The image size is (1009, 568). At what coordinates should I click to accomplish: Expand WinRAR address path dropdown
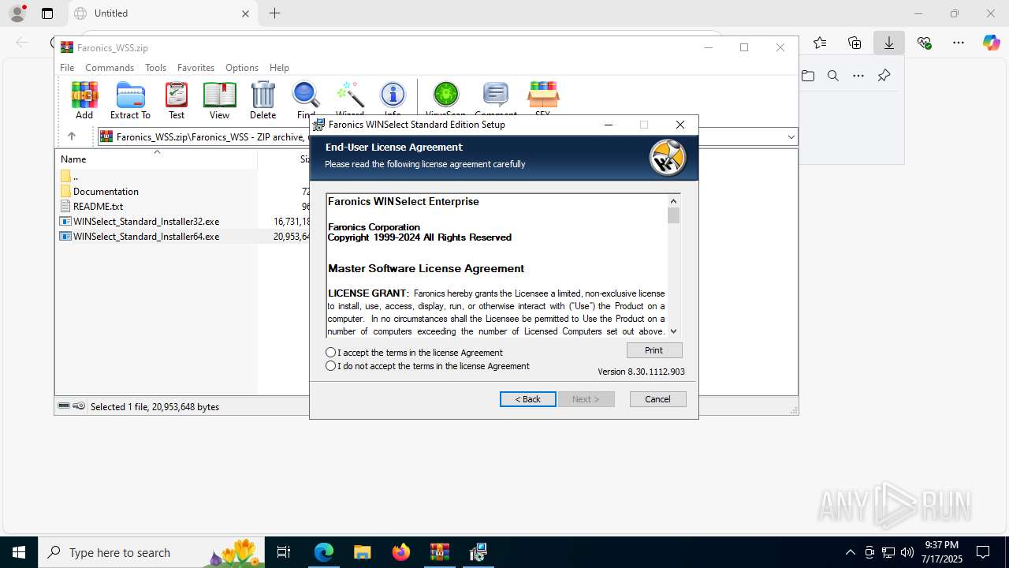791,137
